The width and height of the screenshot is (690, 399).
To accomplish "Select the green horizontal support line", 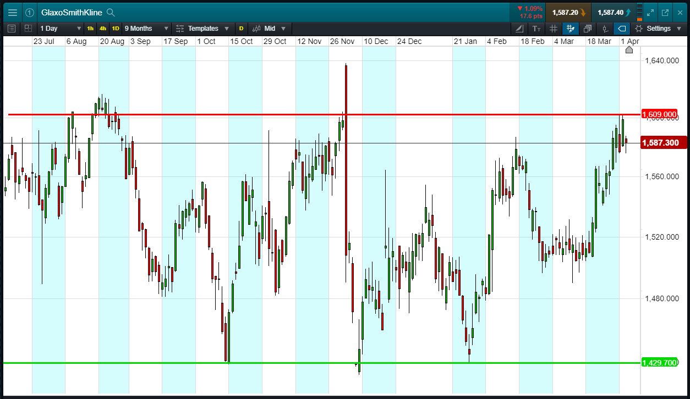I will click(321, 363).
